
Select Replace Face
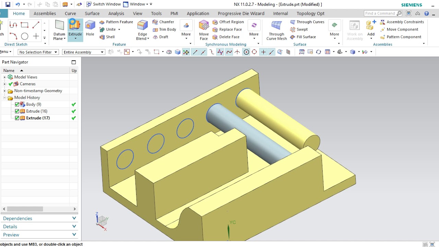click(x=227, y=30)
